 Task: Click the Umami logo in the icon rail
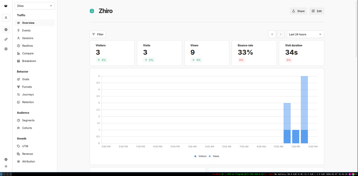[6, 6]
